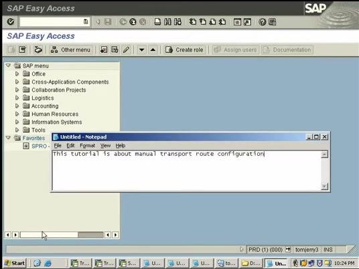Click the First Page icon
The height and width of the screenshot is (269, 359).
[x=193, y=22]
